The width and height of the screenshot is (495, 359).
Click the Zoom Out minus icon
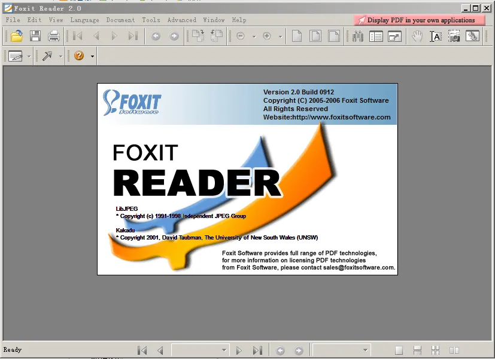point(240,36)
